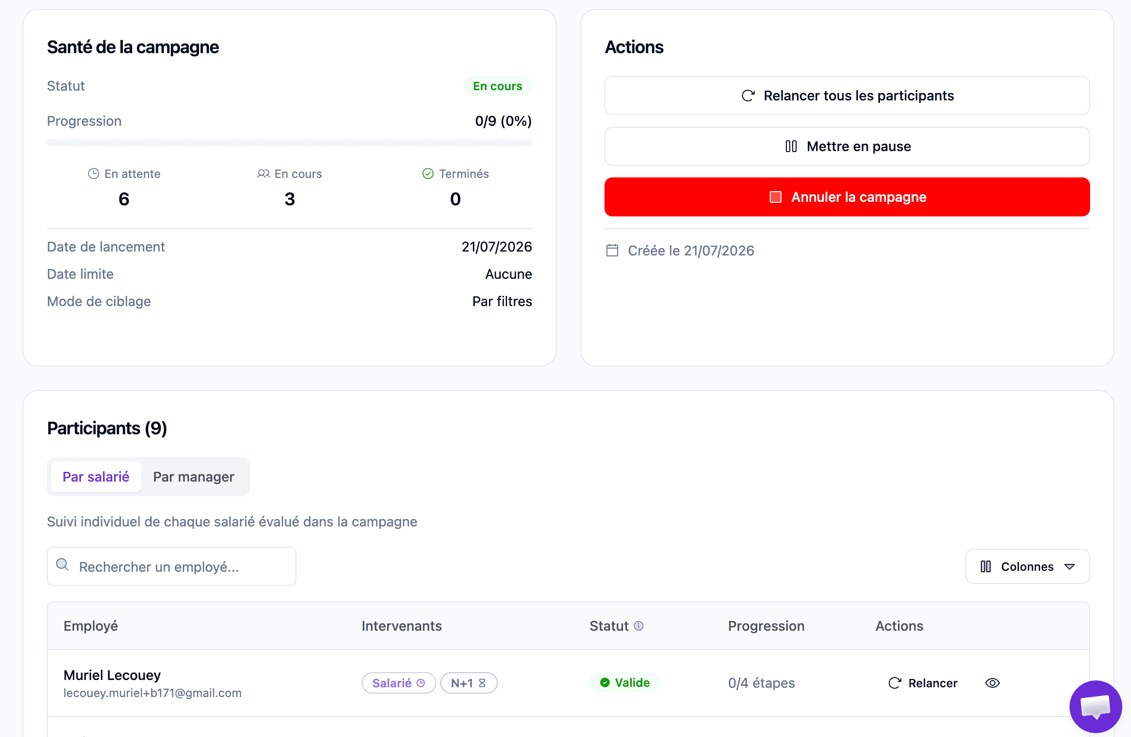This screenshot has width=1131, height=737.
Task: Click the N+1 badge for Muriel Lecouey
Action: point(469,683)
